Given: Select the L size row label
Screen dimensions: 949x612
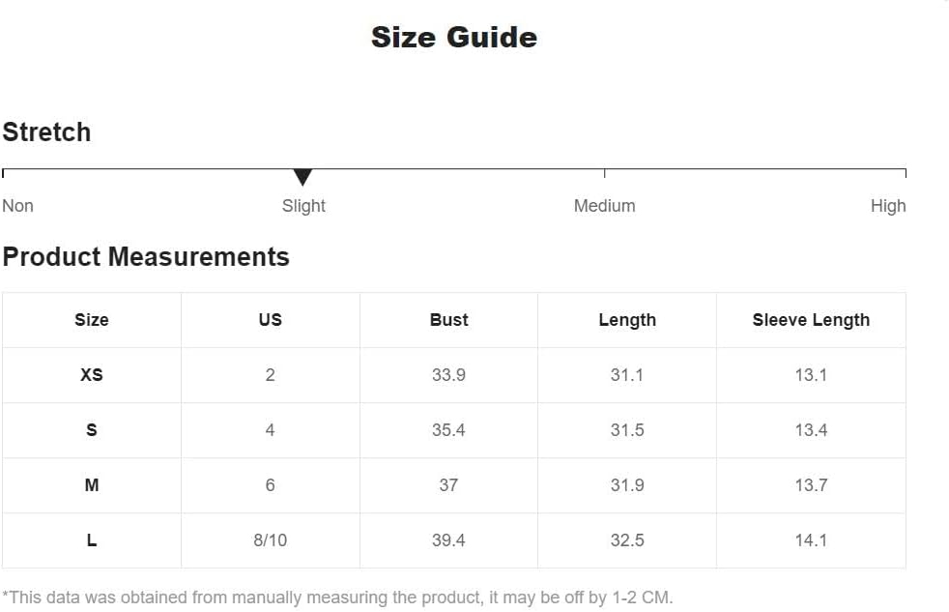Looking at the screenshot, I should coord(92,540).
